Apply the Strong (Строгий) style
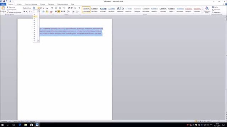Image resolution: width=227 pixels, height=127 pixels. [163, 10]
